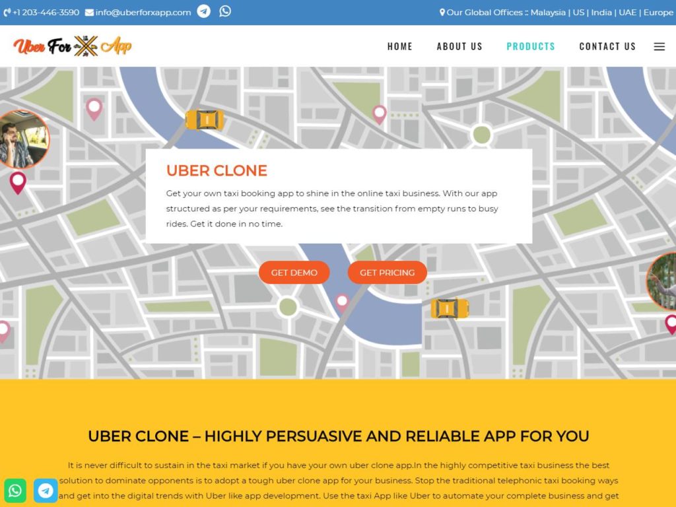Call the +1 203-446-3590 phone link
This screenshot has width=676, height=507.
pyautogui.click(x=46, y=13)
